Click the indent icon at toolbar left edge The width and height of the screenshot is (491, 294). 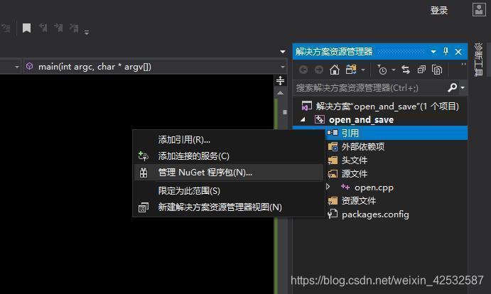click(6, 28)
